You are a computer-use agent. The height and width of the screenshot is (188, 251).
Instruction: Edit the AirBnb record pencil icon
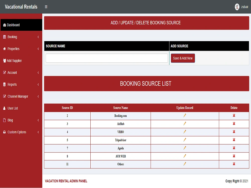tap(185, 124)
